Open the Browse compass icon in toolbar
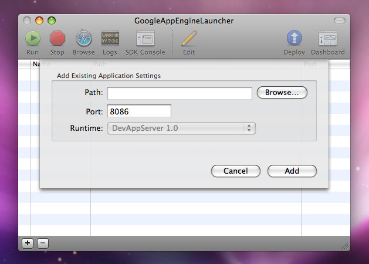Screen dimensions: 369x264 (x=84, y=38)
